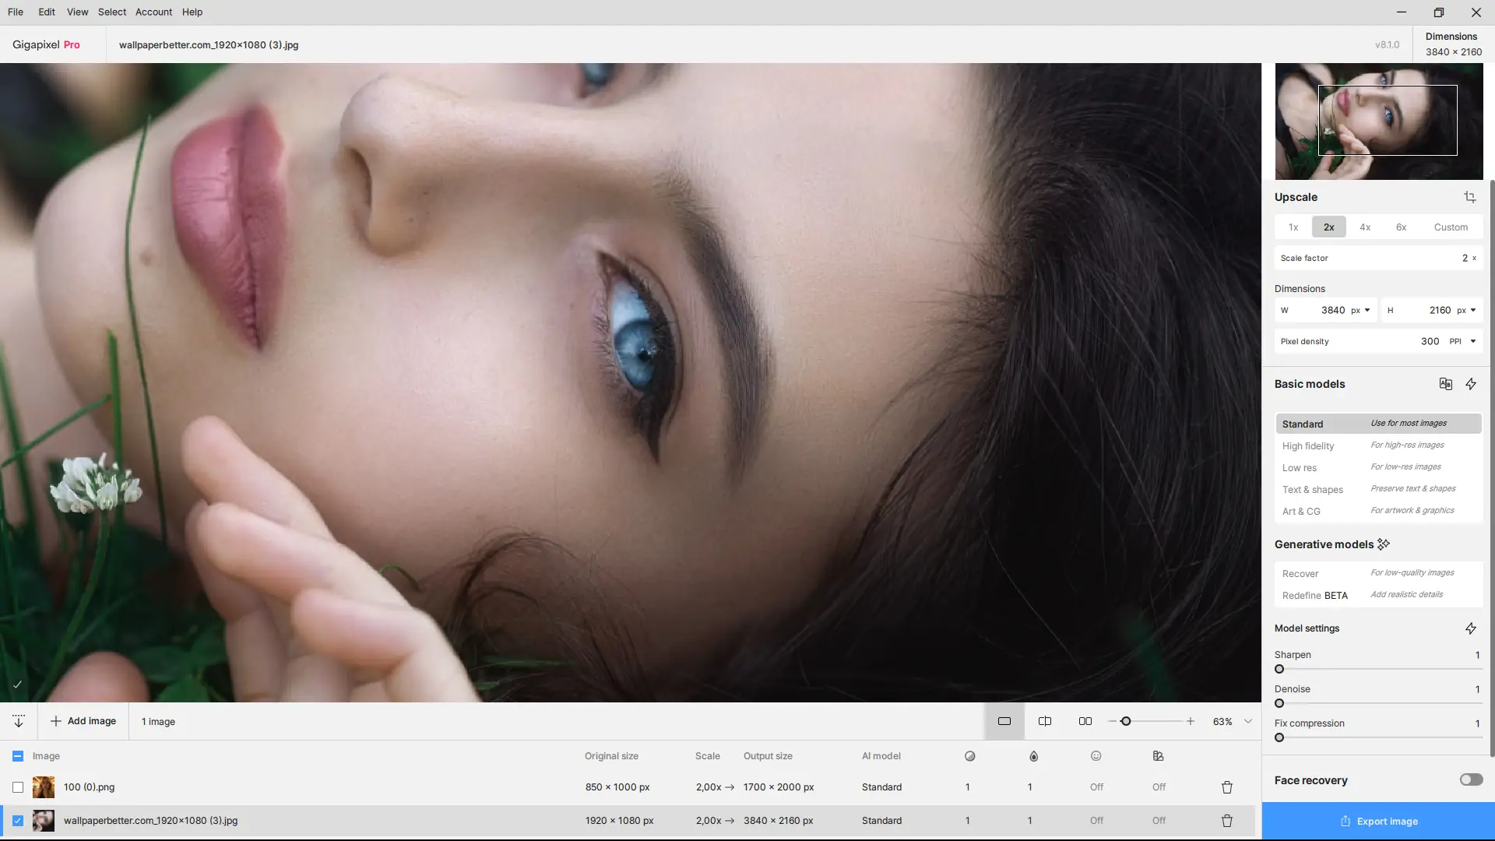Collapse the image list panel with arrow icon
The width and height of the screenshot is (1495, 841).
point(19,721)
